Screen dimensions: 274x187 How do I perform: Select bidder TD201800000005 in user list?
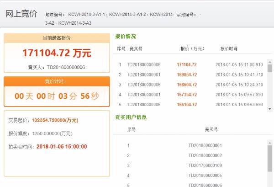[205, 176]
